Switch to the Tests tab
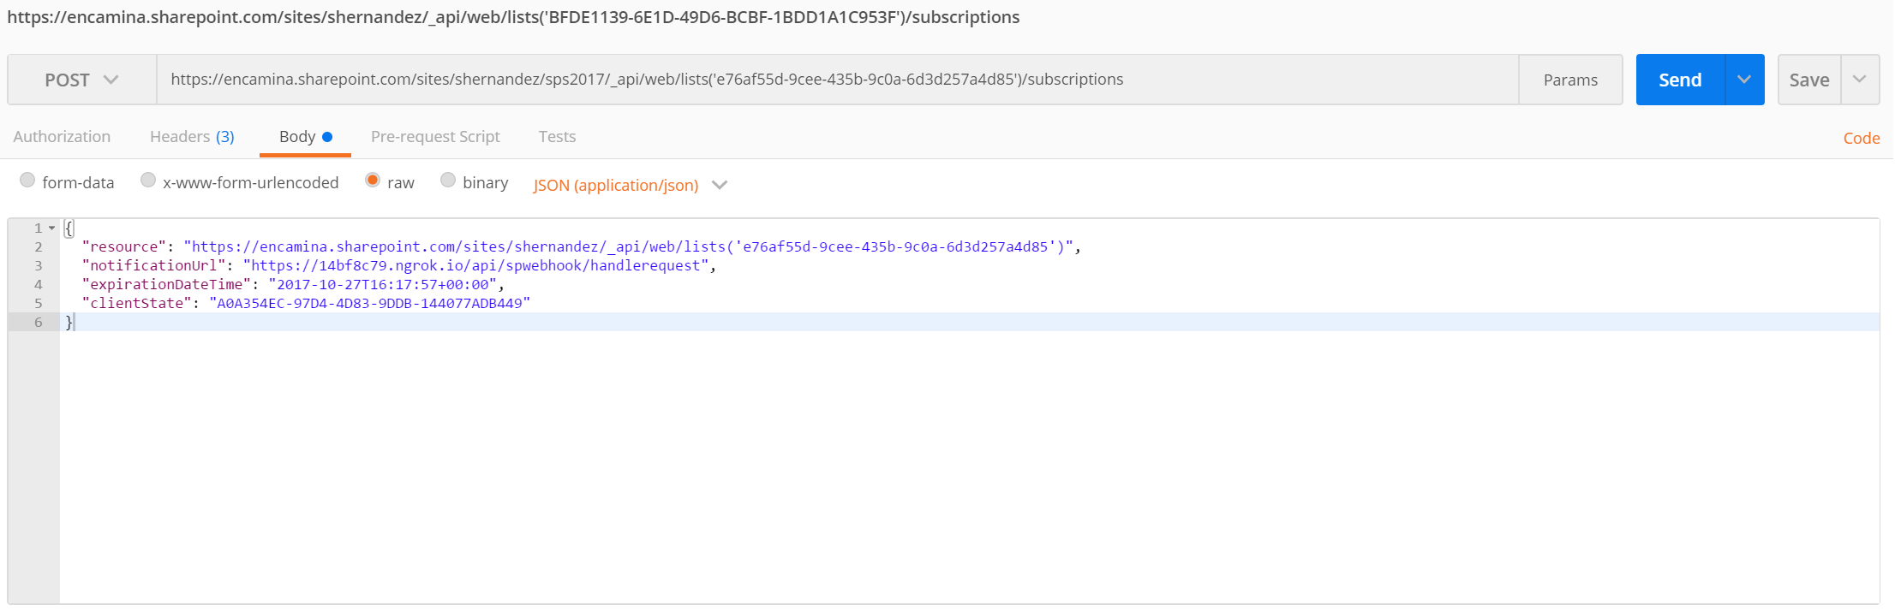Viewport: 1895px width, 611px height. click(557, 137)
